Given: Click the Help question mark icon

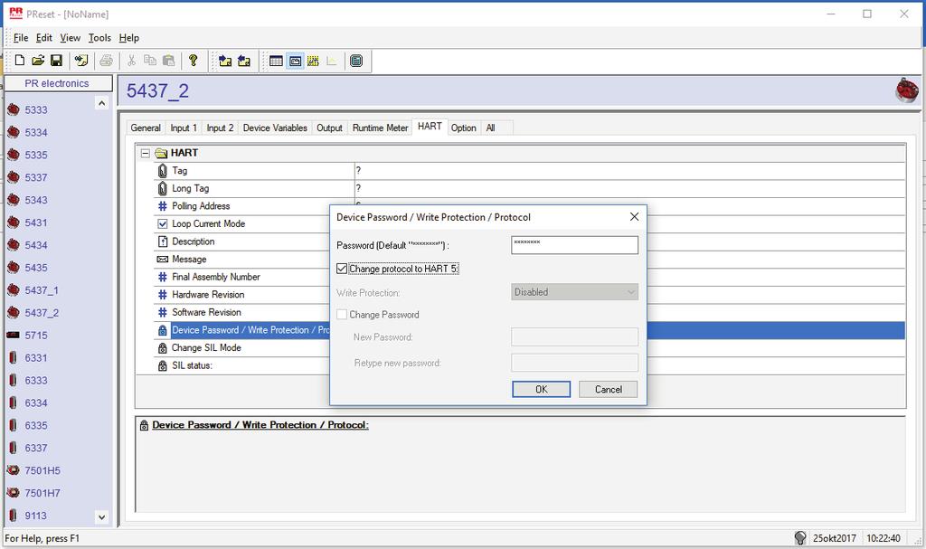Looking at the screenshot, I should (x=194, y=61).
